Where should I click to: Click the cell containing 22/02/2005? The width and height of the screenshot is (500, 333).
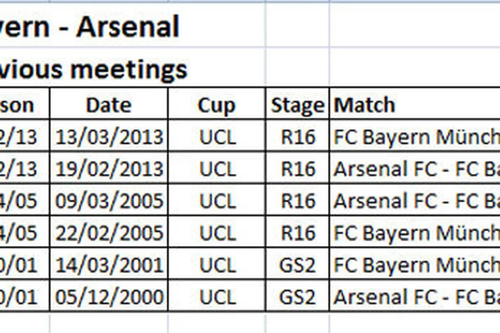point(109,233)
